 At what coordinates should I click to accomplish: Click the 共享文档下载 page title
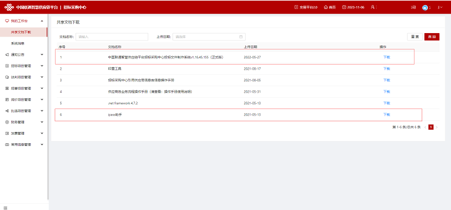(x=68, y=22)
